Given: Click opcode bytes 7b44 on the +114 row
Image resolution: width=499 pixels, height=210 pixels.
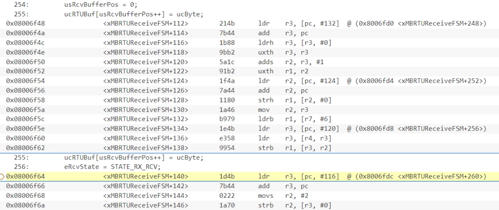Looking at the screenshot, I should (227, 33).
